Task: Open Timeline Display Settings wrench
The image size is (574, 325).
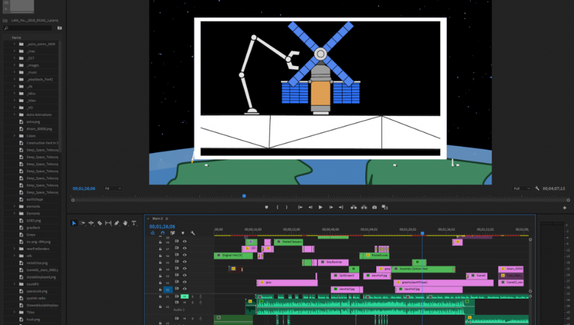Action: [x=192, y=233]
